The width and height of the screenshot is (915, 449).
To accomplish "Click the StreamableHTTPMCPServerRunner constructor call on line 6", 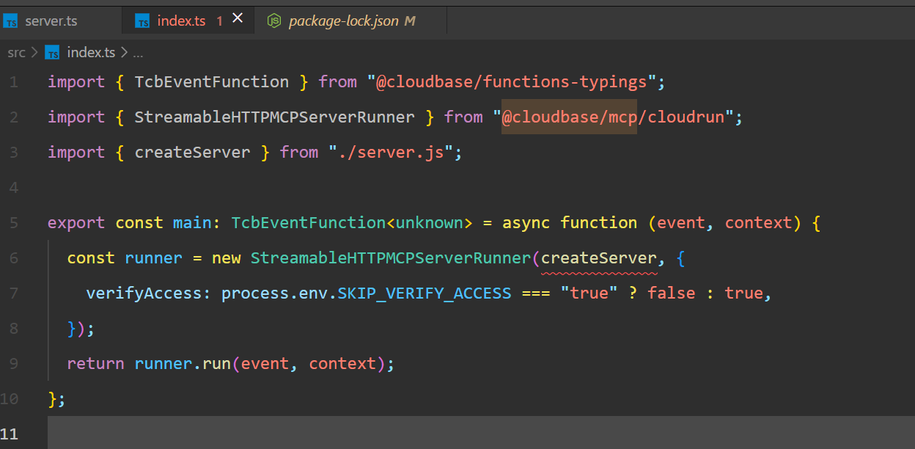I will tap(390, 258).
